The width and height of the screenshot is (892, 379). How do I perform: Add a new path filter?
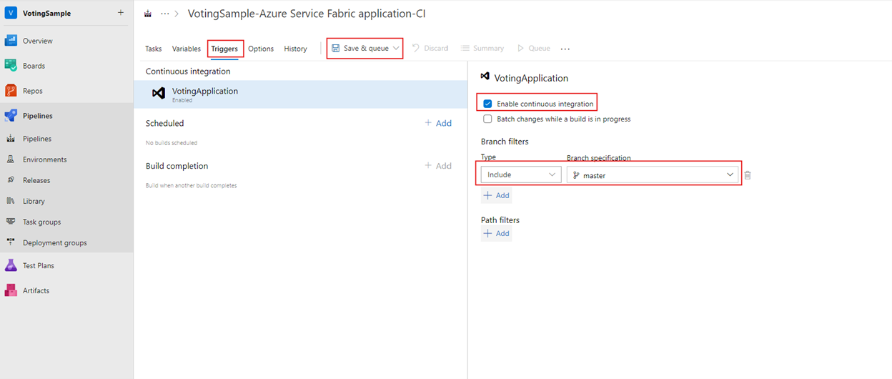496,233
